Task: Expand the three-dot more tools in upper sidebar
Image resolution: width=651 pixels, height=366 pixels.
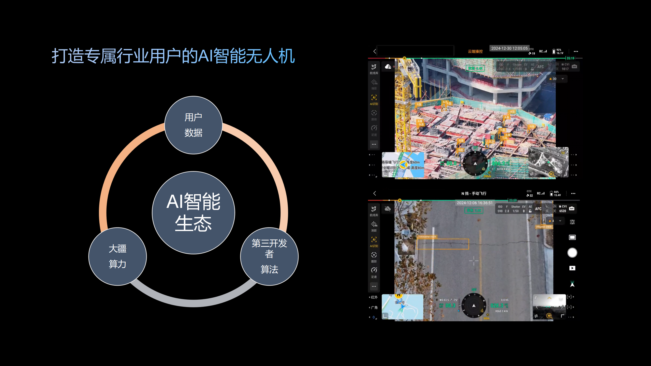Action: point(374,144)
